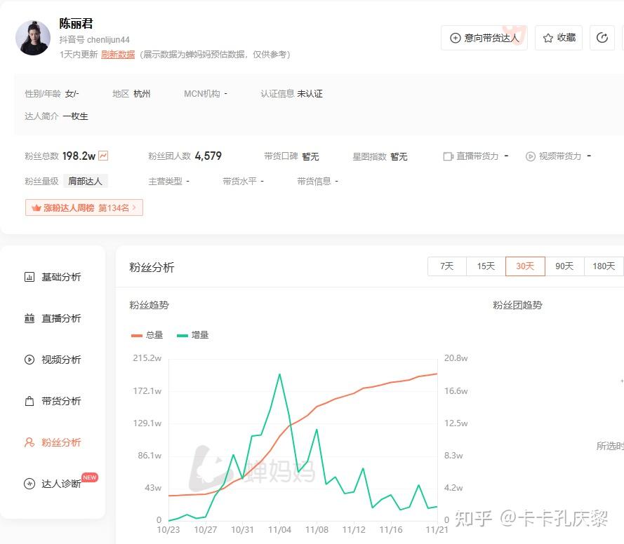624x544 pixels.
Task: Open 直播分析 sidebar section
Action: pyautogui.click(x=53, y=318)
